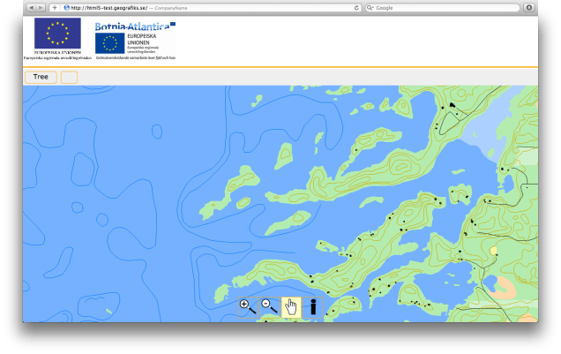This screenshot has height=354, width=561.
Task: Click the site favicon in address bar
Action: (67, 7)
